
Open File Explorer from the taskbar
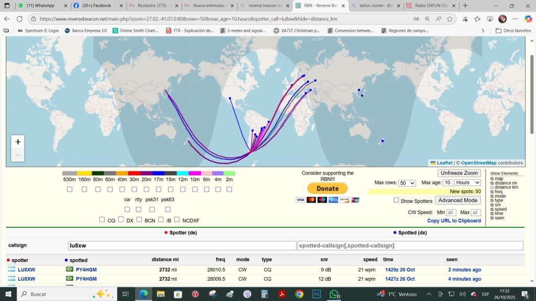161,294
